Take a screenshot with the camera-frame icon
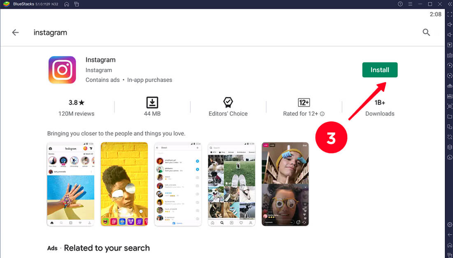This screenshot has width=453, height=258. tap(450, 106)
